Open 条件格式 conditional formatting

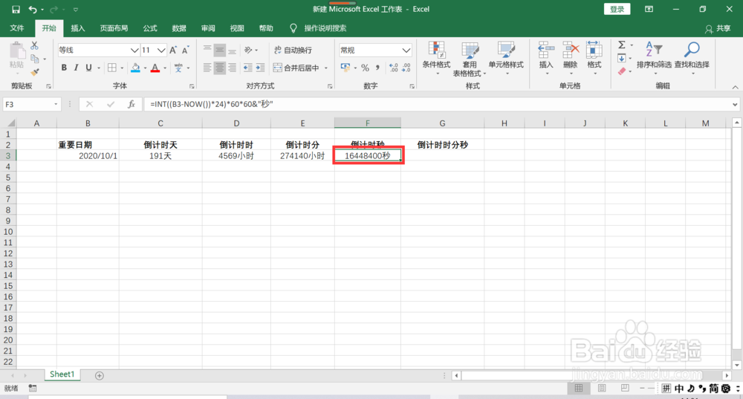(436, 58)
